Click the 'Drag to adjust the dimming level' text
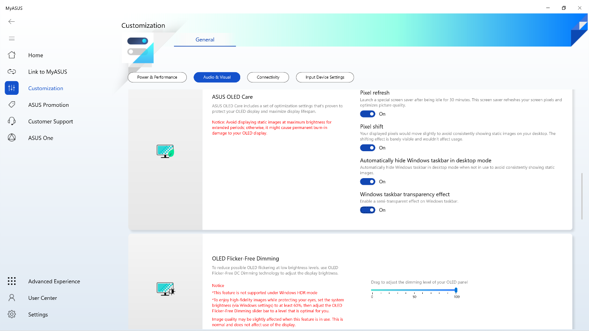This screenshot has height=331, width=589. pos(419,282)
